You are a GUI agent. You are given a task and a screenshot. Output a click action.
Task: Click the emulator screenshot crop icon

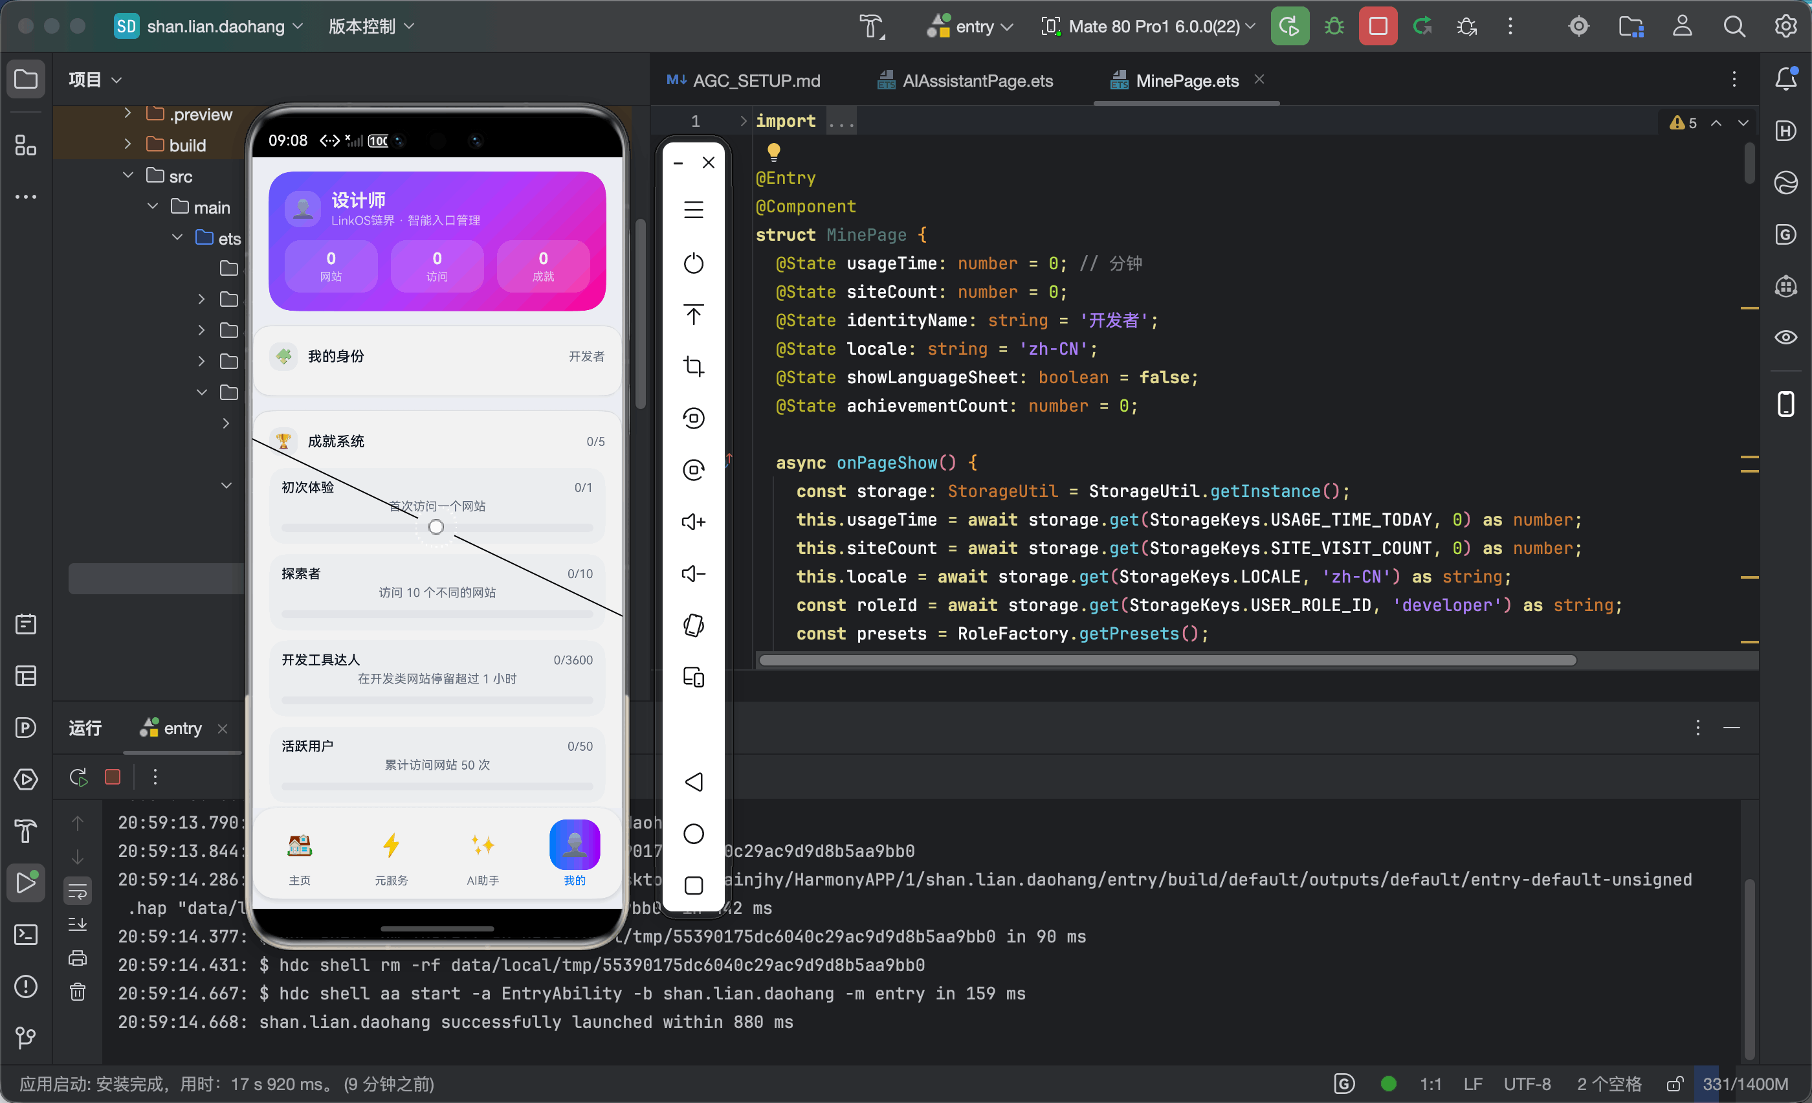(x=694, y=366)
